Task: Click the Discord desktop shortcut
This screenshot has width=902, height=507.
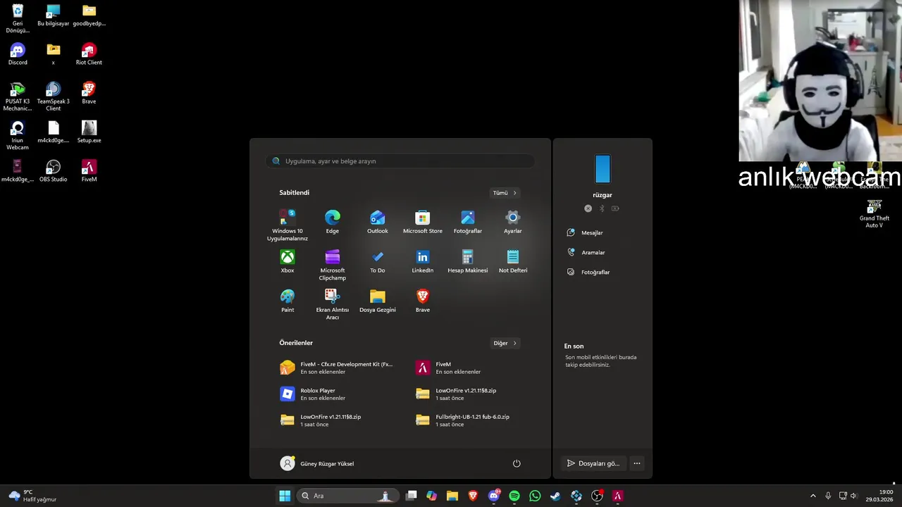Action: pos(18,54)
